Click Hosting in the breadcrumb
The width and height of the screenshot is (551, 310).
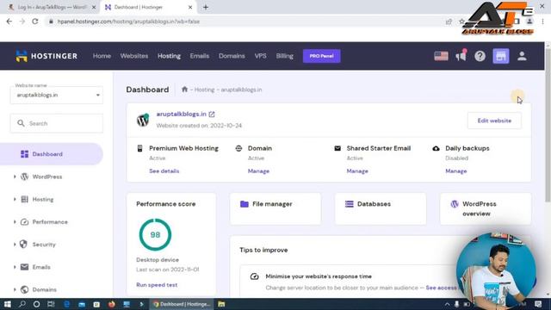click(x=205, y=90)
